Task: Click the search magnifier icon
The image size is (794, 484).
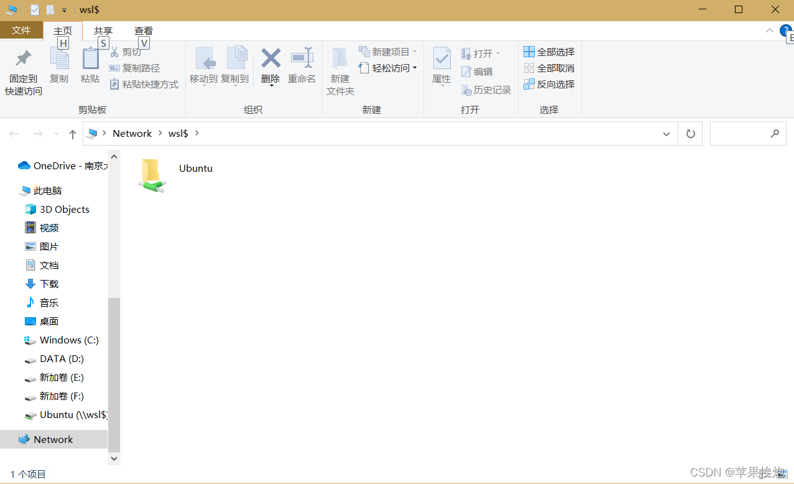Action: tap(775, 134)
